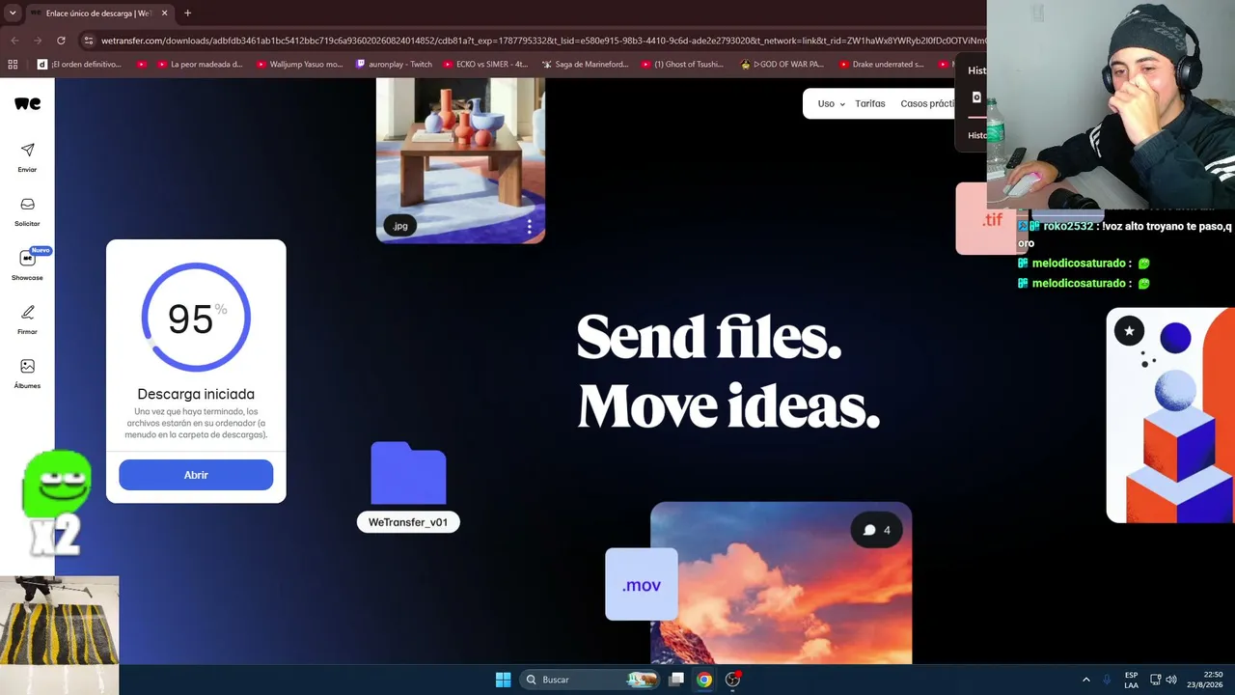Open a new browser tab
1235x695 pixels.
[187, 14]
